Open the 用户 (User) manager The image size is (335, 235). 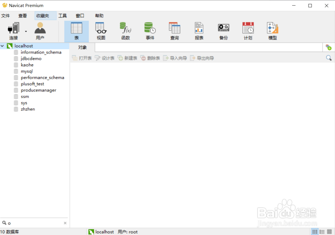[x=40, y=31]
